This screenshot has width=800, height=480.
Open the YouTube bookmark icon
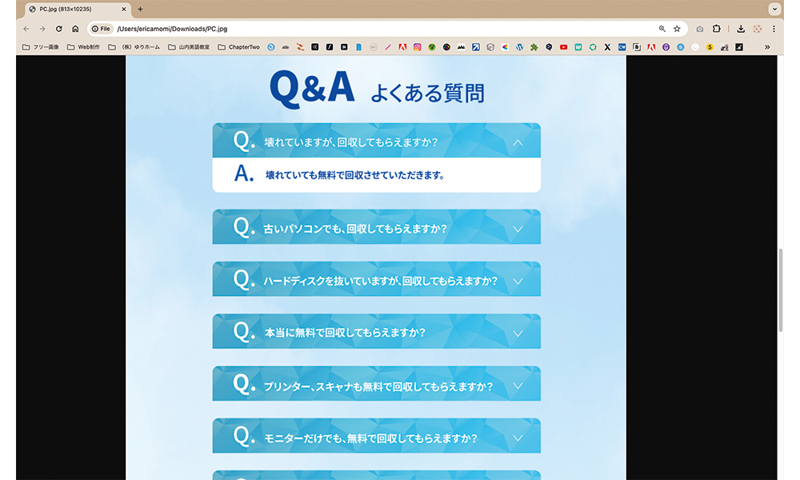click(x=563, y=47)
